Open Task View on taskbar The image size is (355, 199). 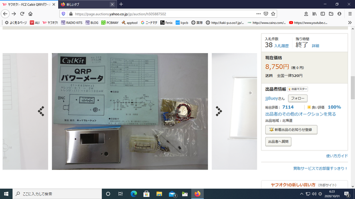120,194
